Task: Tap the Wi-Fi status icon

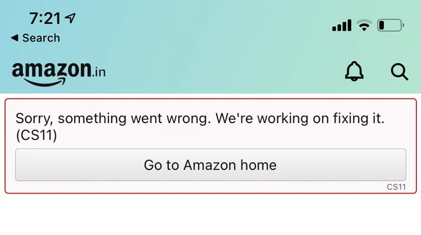Action: coord(364,25)
